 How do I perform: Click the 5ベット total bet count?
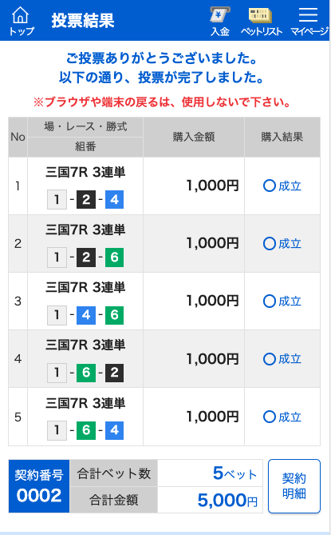(x=234, y=473)
